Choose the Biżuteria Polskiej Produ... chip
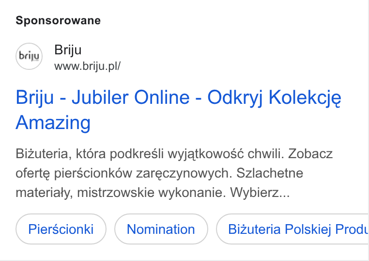 tap(292, 229)
